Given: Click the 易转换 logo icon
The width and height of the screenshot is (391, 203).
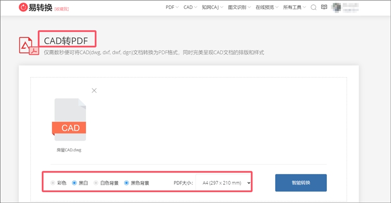Looking at the screenshot, I should 23,7.
